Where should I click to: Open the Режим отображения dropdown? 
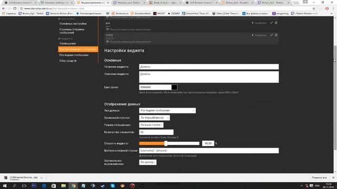pos(151,125)
